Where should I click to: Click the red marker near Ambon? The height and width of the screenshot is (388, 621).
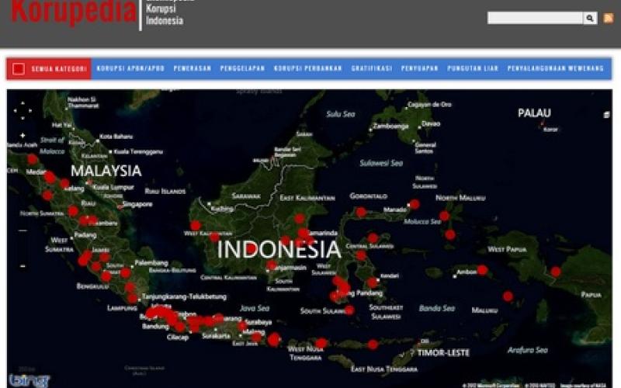tap(482, 270)
